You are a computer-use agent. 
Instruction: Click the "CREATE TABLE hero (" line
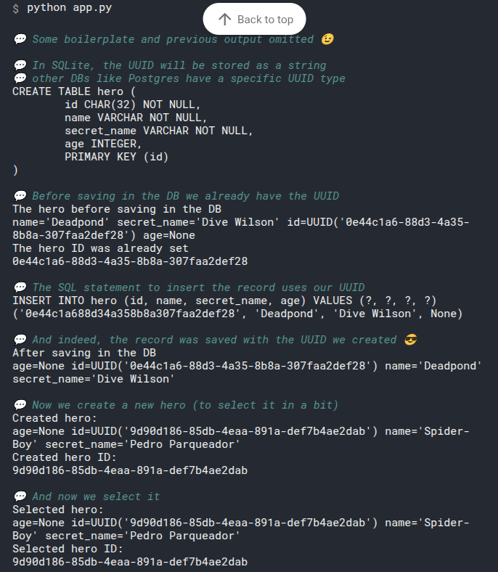[x=74, y=91]
